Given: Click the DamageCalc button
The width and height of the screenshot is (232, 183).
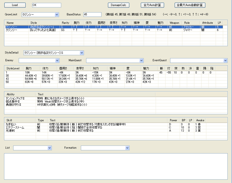Looking at the screenshot, I should pyautogui.click(x=118, y=5).
